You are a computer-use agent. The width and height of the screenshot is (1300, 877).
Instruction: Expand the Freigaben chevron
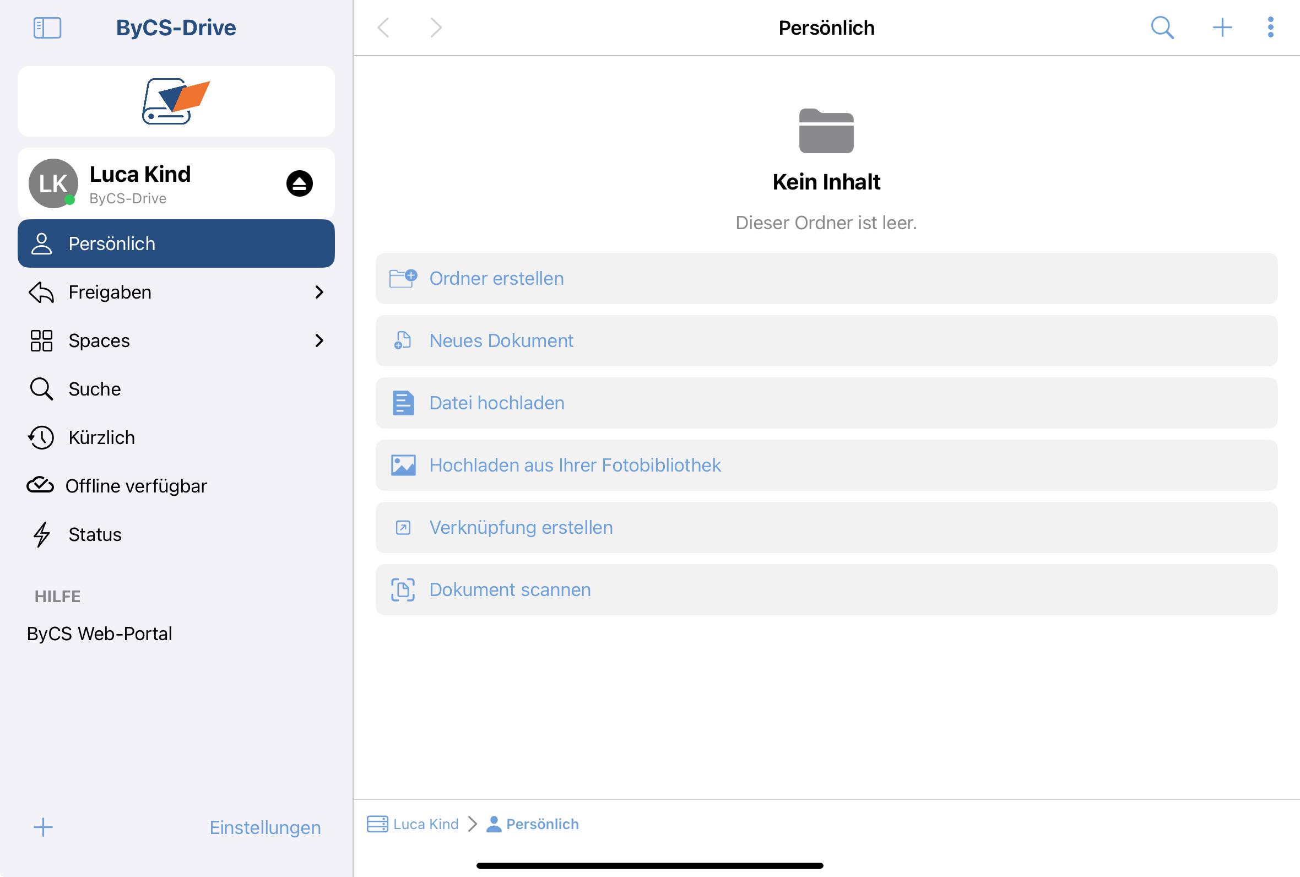click(x=319, y=292)
